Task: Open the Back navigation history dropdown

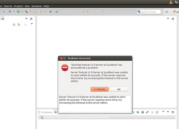Action: pos(88,11)
